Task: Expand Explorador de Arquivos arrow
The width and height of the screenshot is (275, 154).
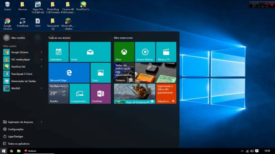Action: pyautogui.click(x=42, y=122)
